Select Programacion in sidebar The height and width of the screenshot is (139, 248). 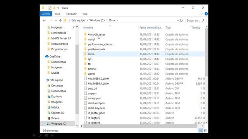(x=59, y=49)
